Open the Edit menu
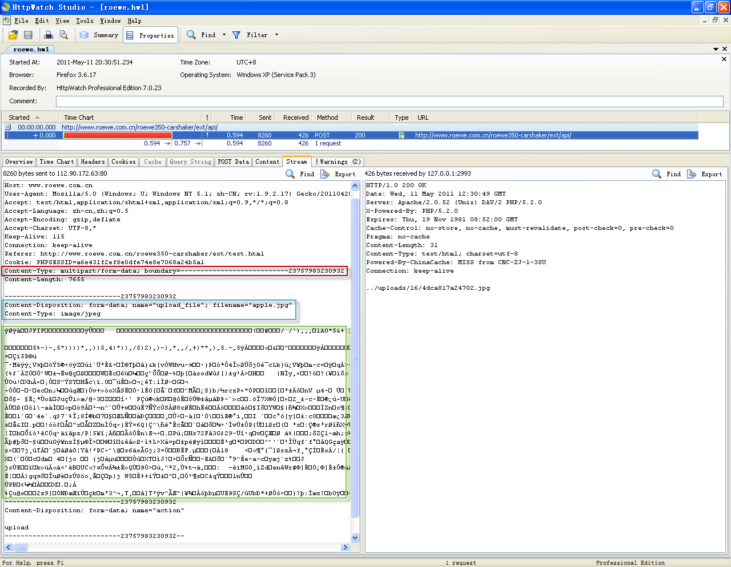731x567 pixels. [x=42, y=21]
